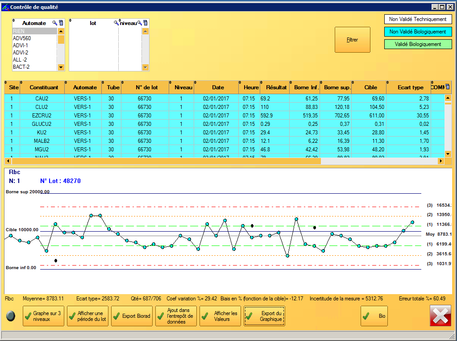Image resolution: width=457 pixels, height=341 pixels.
Task: Open the table options icon above results scrollbar
Action: [448, 87]
